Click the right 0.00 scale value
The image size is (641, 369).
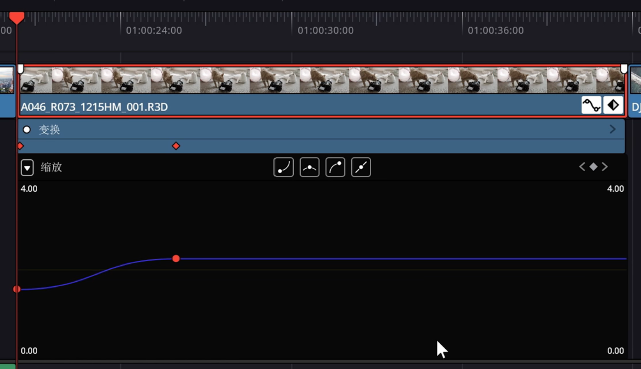point(616,351)
